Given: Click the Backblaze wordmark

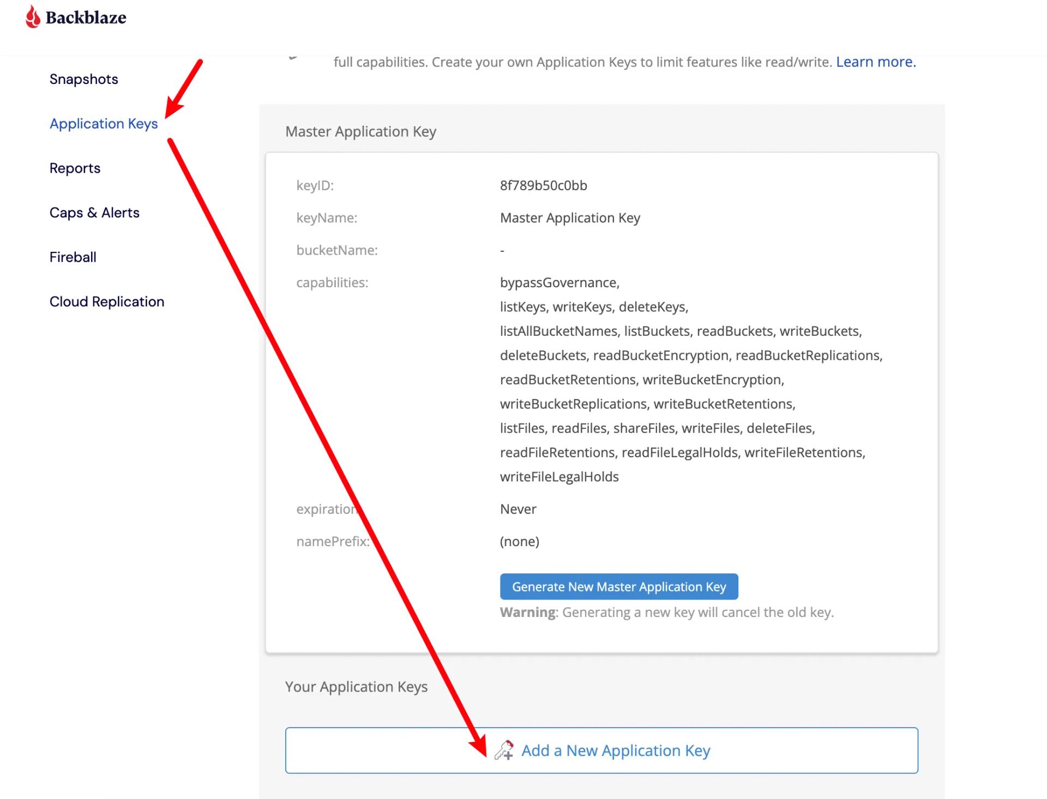Looking at the screenshot, I should 86,17.
